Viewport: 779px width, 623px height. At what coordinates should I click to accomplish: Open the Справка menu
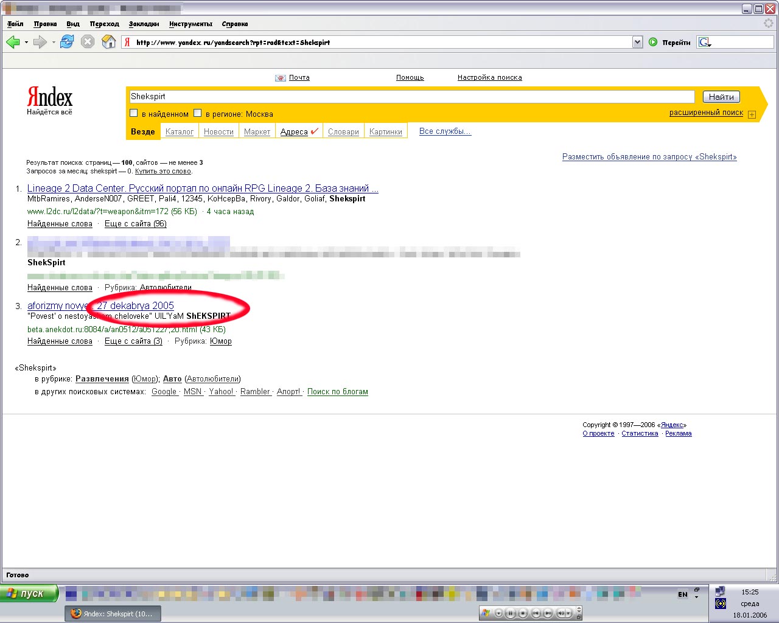235,24
